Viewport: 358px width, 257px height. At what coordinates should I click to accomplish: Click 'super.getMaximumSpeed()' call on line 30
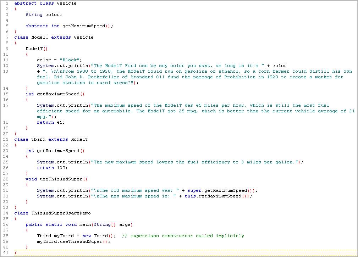[220, 191]
